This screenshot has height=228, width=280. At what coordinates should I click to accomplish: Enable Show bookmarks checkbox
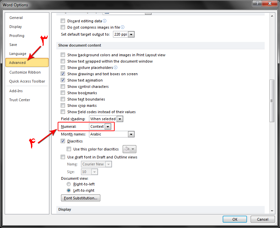click(x=63, y=93)
